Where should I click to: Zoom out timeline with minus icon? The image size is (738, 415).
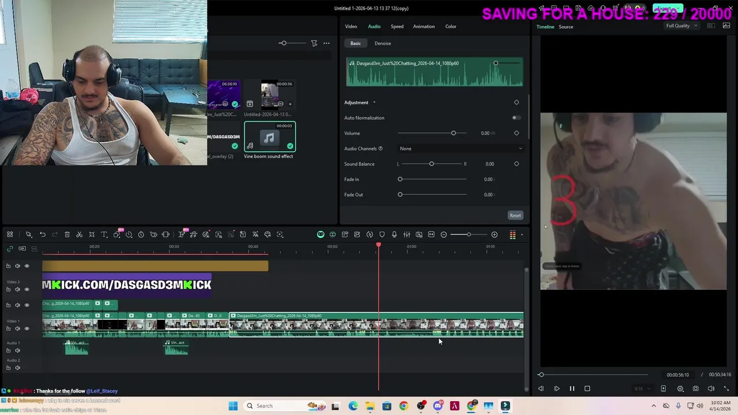point(443,235)
